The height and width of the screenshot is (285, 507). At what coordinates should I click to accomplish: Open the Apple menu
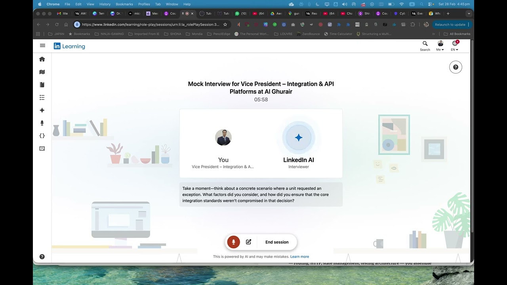[x=40, y=4]
